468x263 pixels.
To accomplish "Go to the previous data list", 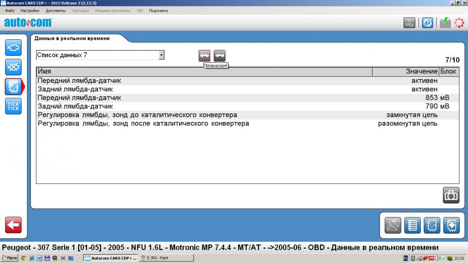I will pyautogui.click(x=204, y=56).
